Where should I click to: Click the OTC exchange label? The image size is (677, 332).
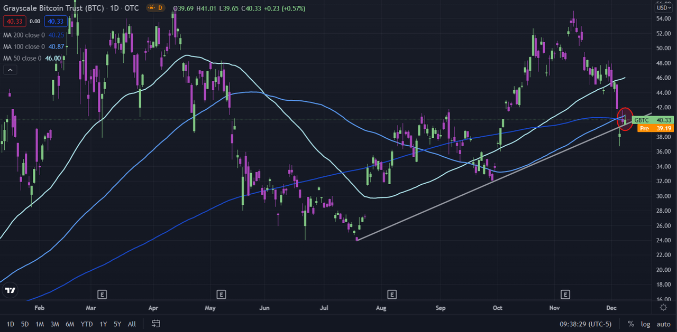click(x=132, y=8)
